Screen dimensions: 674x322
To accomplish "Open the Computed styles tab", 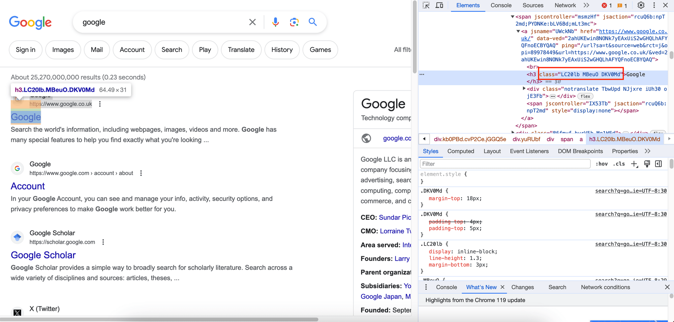I will (x=461, y=151).
